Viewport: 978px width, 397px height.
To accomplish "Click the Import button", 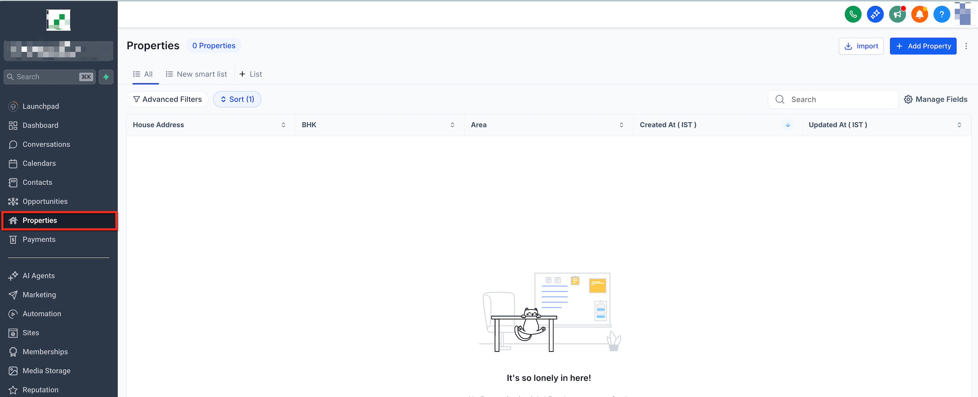I will (861, 46).
